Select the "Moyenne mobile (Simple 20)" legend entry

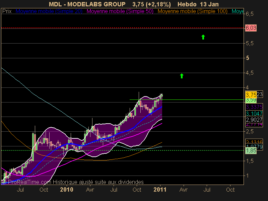[x=49, y=11]
